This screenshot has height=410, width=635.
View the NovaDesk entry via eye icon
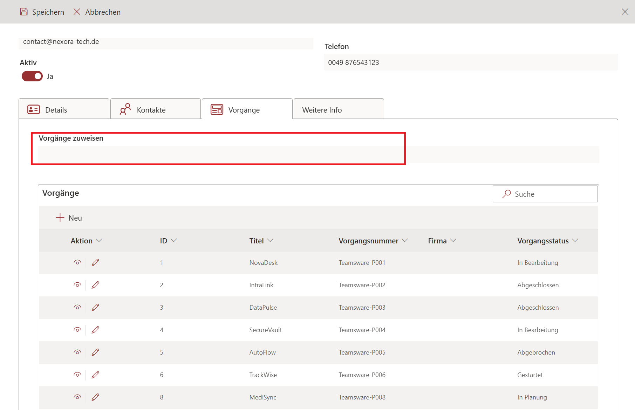[x=77, y=262]
